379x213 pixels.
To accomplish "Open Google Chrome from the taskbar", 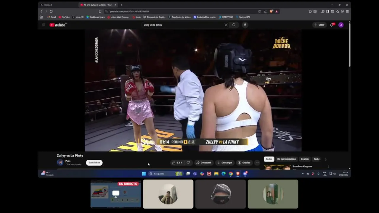I will (x=231, y=174).
